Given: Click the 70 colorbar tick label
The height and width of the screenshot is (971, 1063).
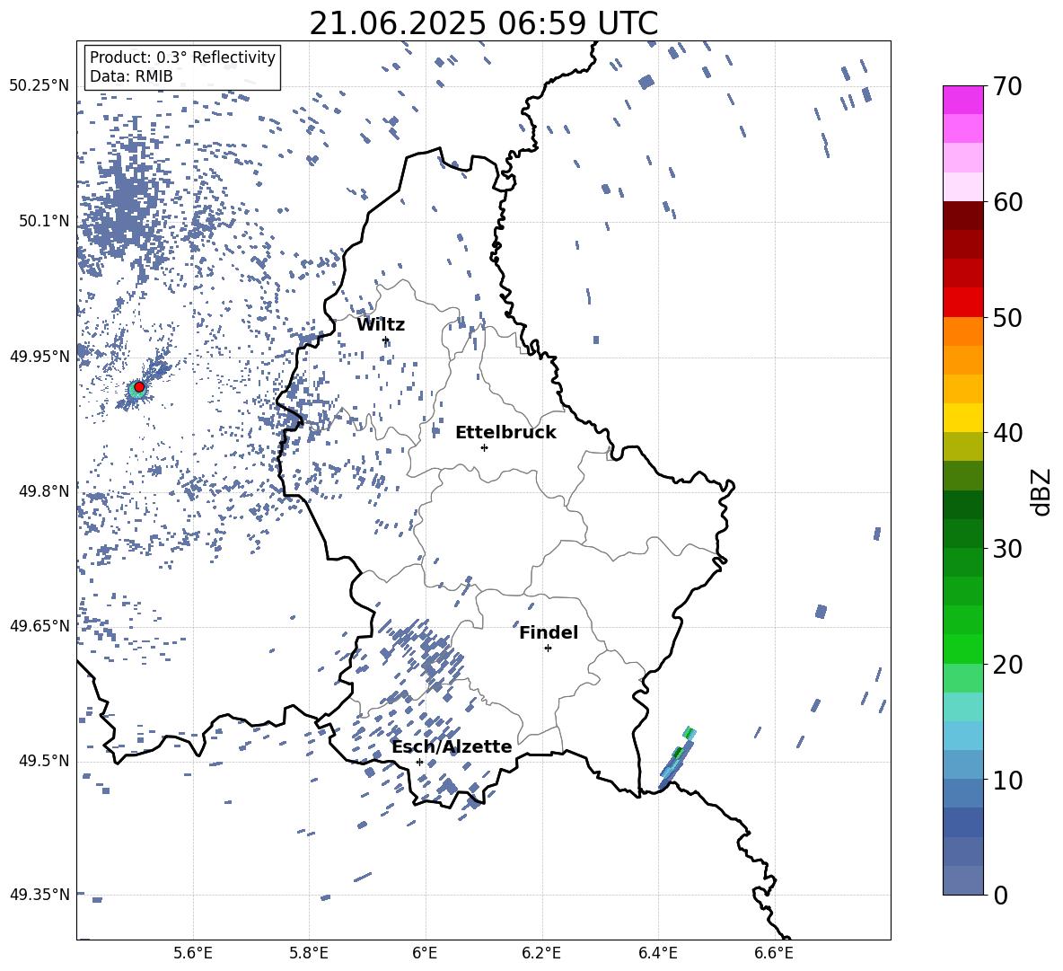Looking at the screenshot, I should (x=1007, y=86).
